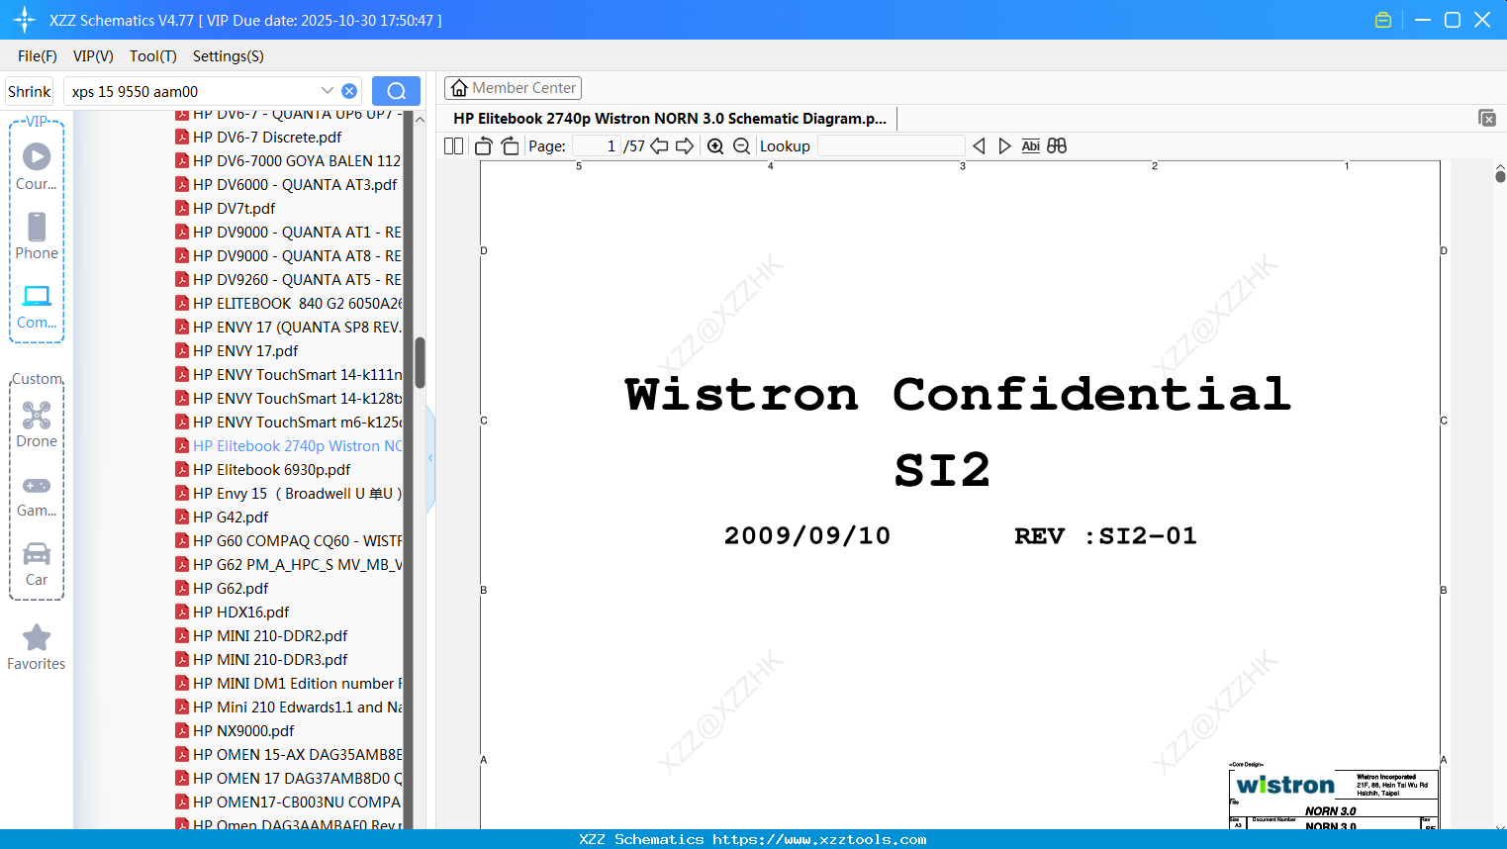Click the blue search magnifier button
This screenshot has height=849, width=1507.
click(396, 91)
